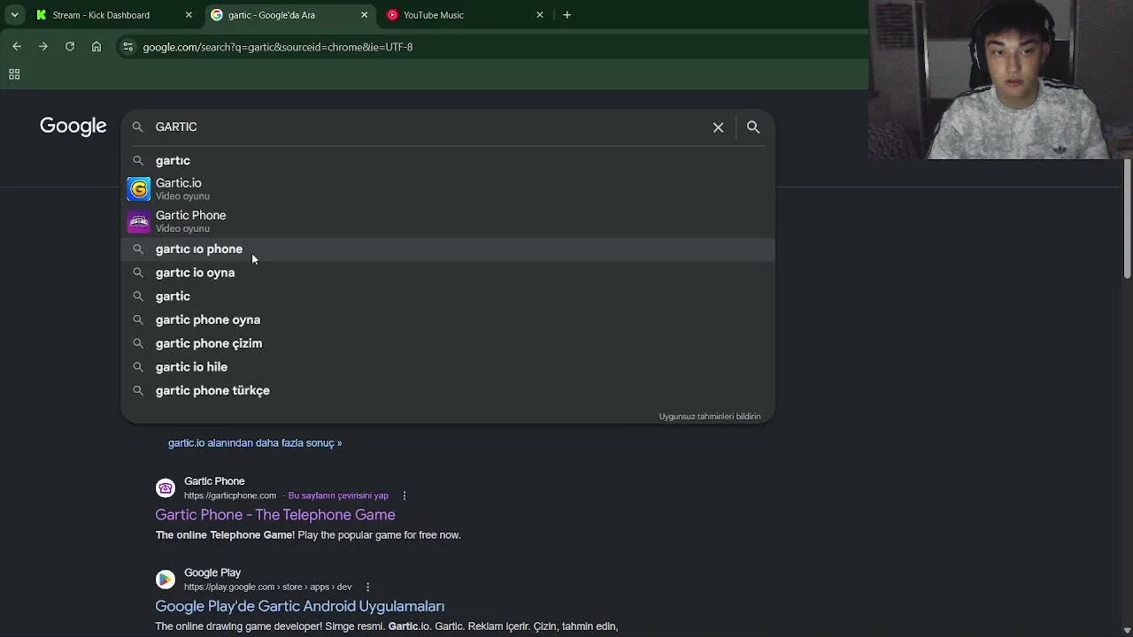Viewport: 1133px width, 637px height.
Task: Pick the 'gartic phone oyna' suggestion
Action: (x=448, y=319)
